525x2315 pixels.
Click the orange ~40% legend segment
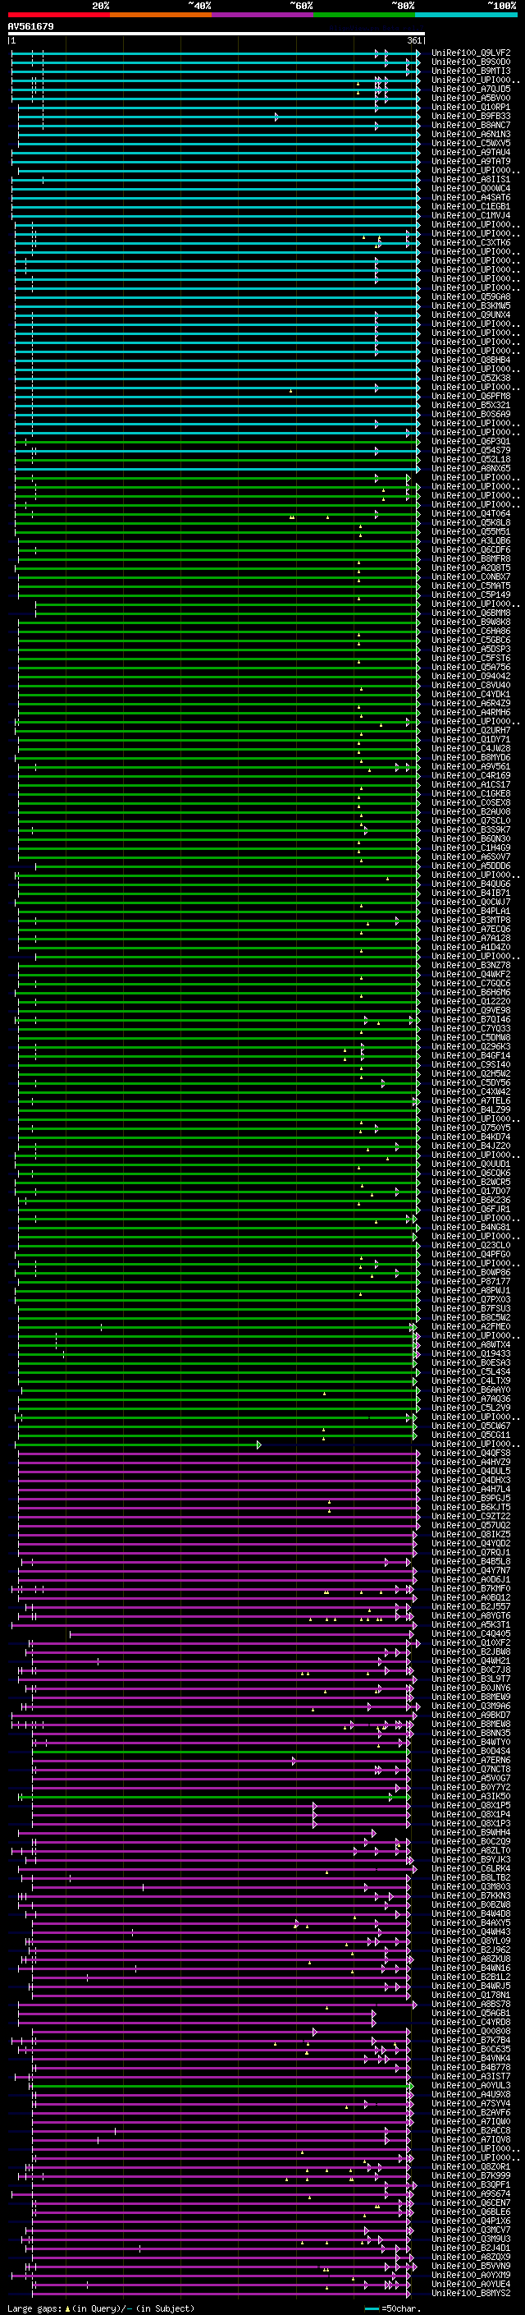pyautogui.click(x=161, y=15)
